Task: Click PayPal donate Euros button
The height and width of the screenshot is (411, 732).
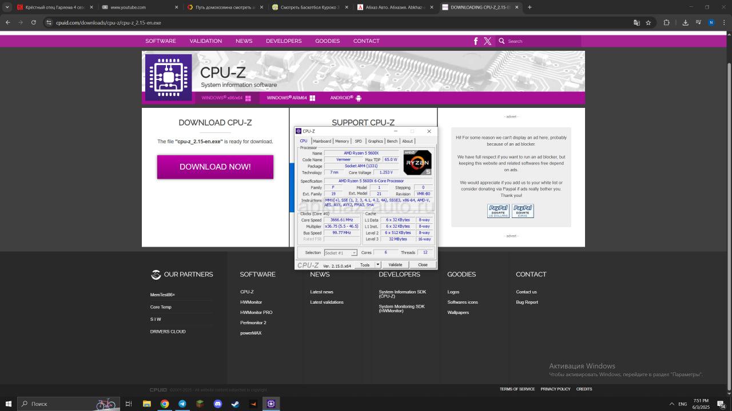Action: tap(523, 211)
